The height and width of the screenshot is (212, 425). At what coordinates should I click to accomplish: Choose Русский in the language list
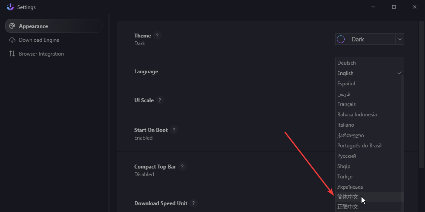346,156
